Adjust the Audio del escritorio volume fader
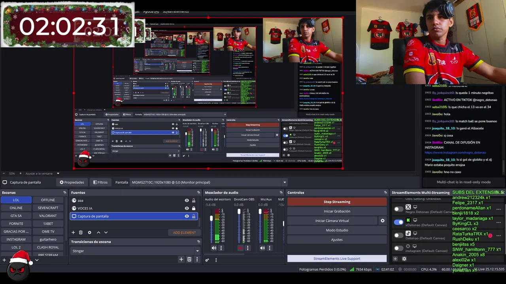This screenshot has width=506, height=284. [x=211, y=218]
